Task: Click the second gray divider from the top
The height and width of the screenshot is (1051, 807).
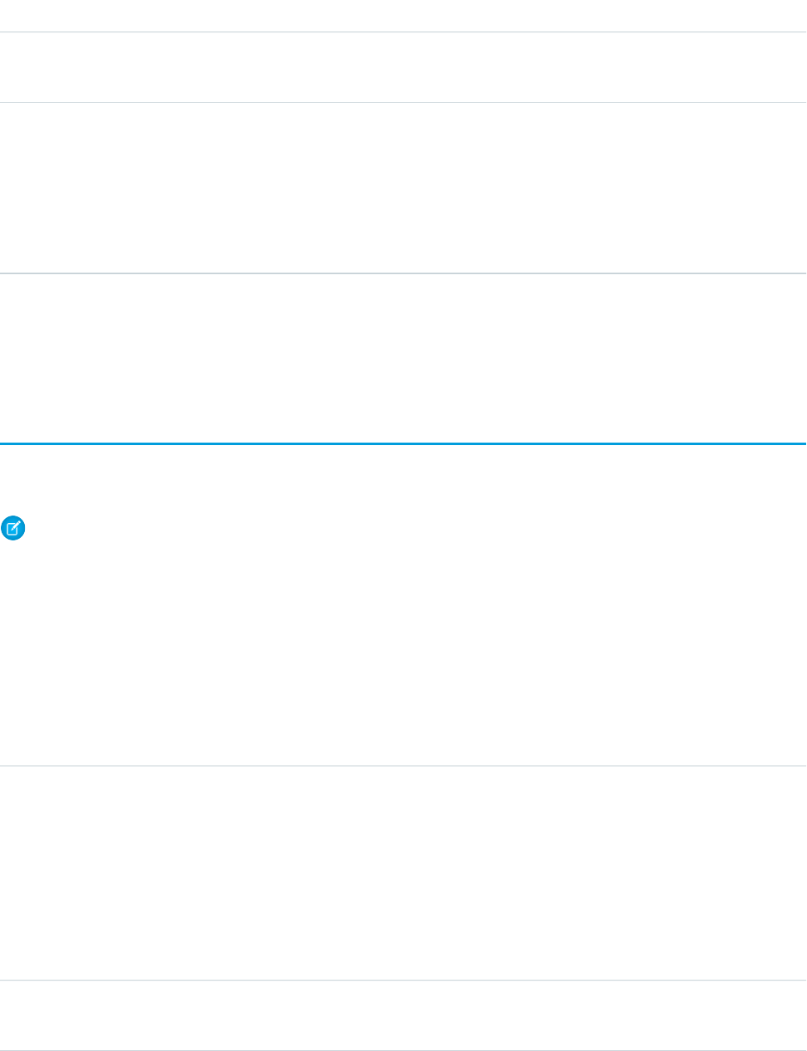Action: coord(403,103)
